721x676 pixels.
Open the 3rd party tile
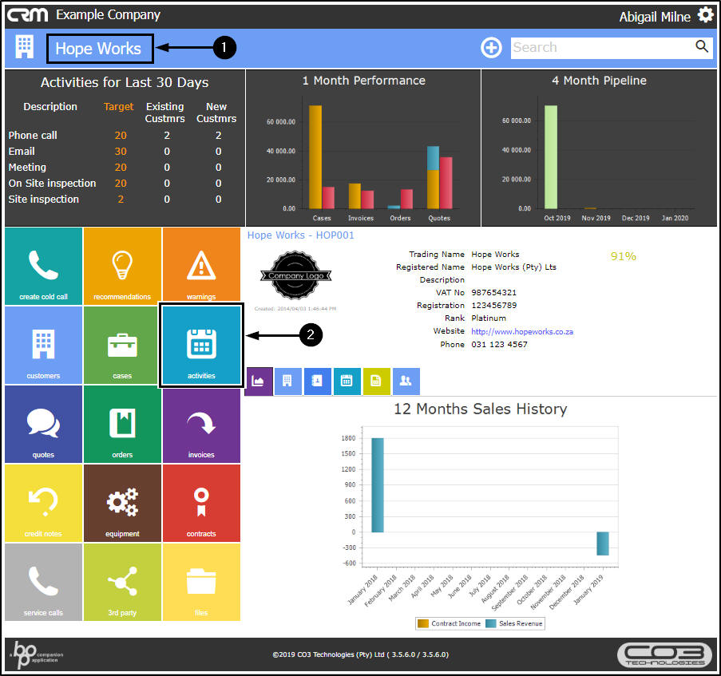[122, 583]
